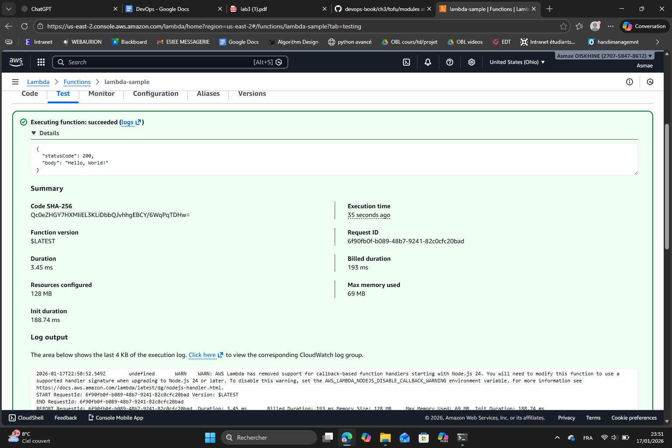Open AWS help question-mark icon
The width and height of the screenshot is (672, 448).
click(449, 62)
